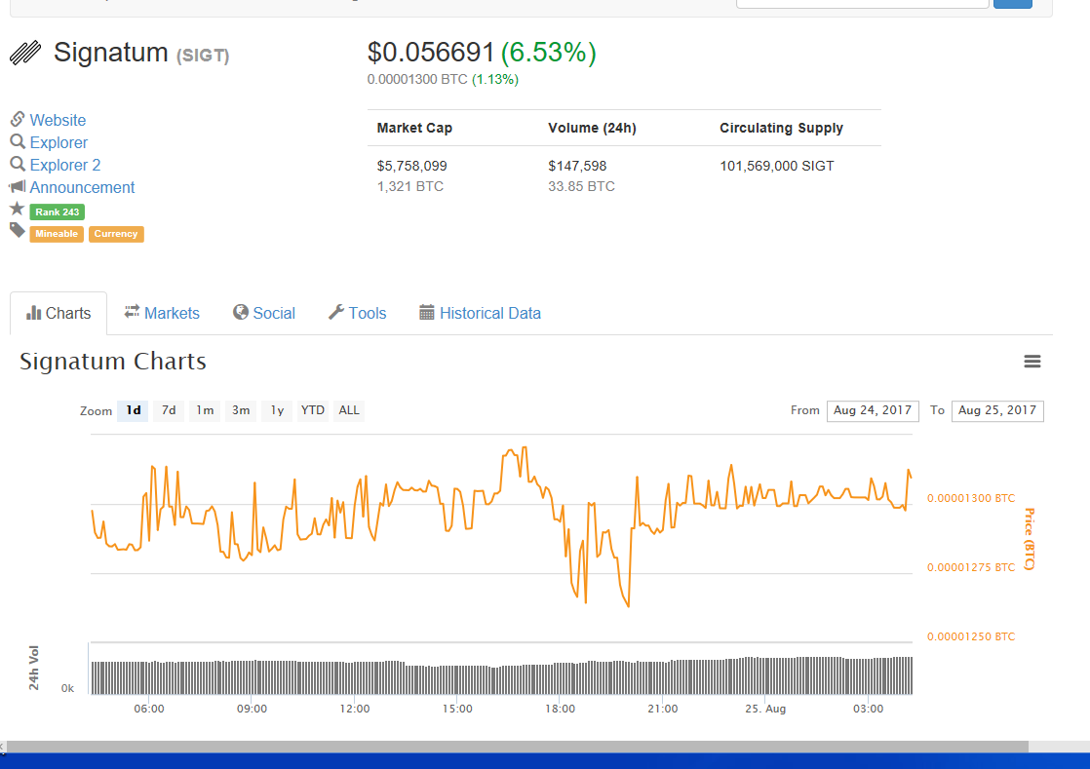The height and width of the screenshot is (769, 1090).
Task: Click the magnifier icon beside Explorer
Action: [18, 141]
